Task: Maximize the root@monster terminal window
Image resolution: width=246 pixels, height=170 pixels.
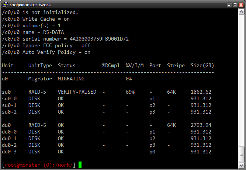Action: point(235,5)
